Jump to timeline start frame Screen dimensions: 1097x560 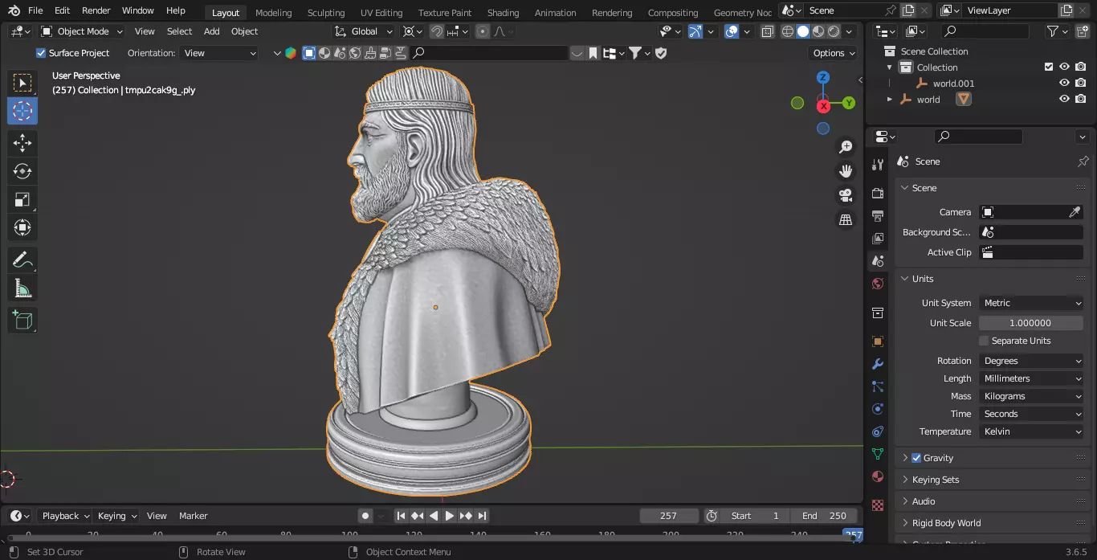tap(401, 516)
